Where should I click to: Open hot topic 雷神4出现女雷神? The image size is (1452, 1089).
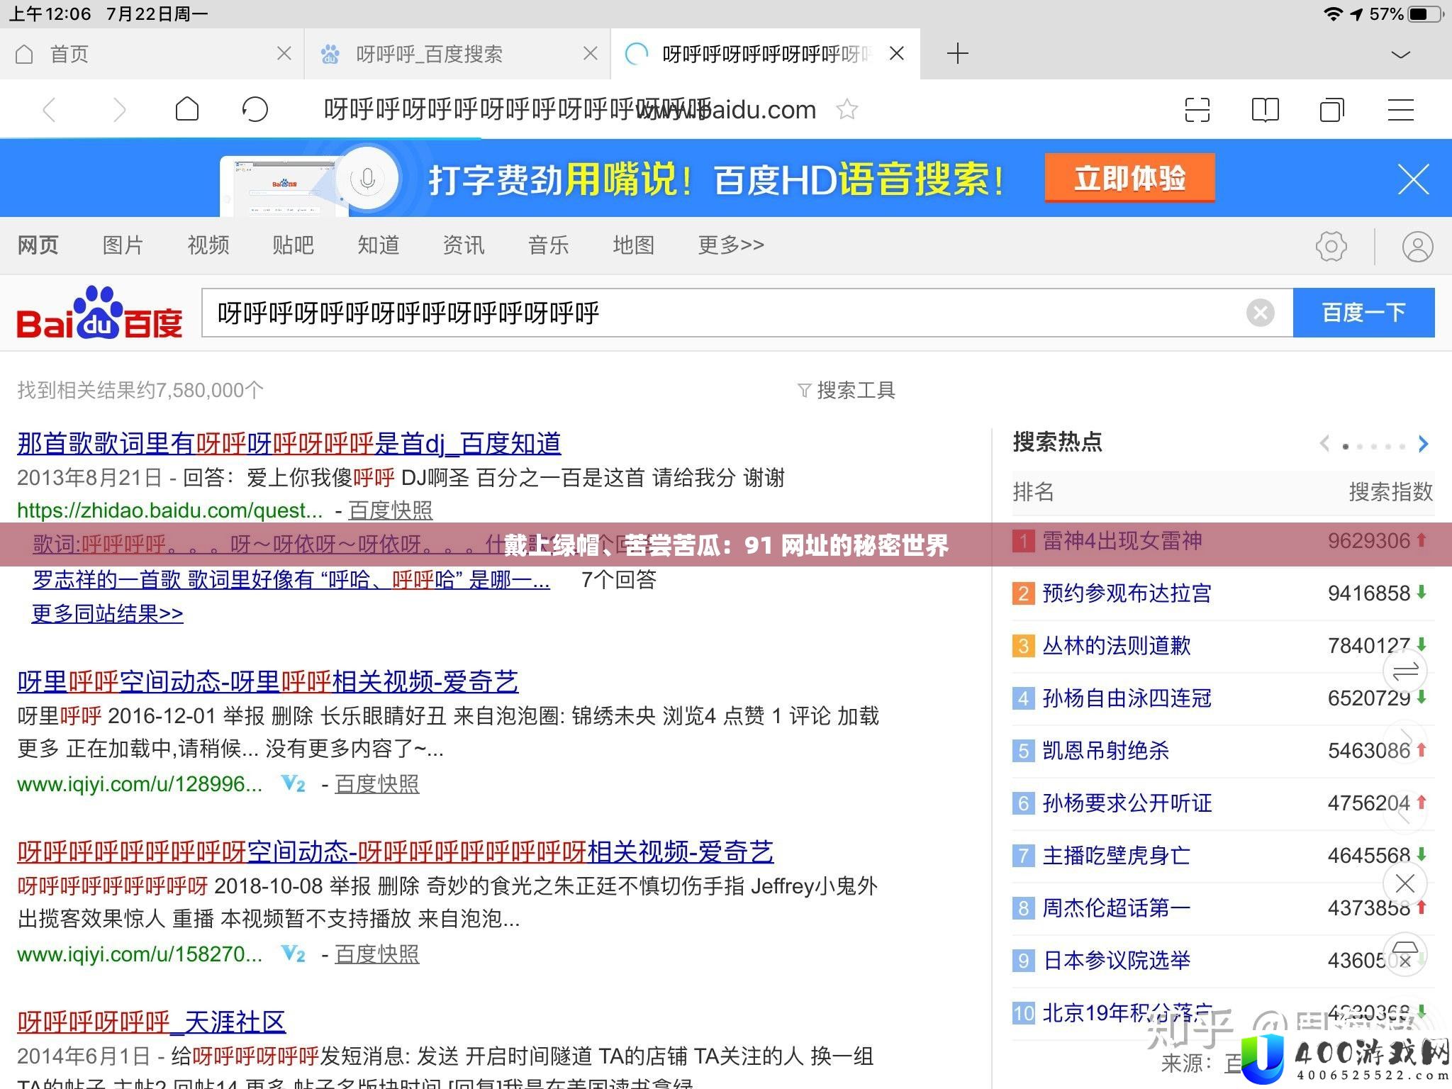pos(1122,541)
